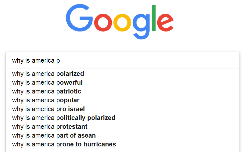The image size is (243, 152).
Task: Select 'why is america popular' from suggestions
Action: (123, 100)
